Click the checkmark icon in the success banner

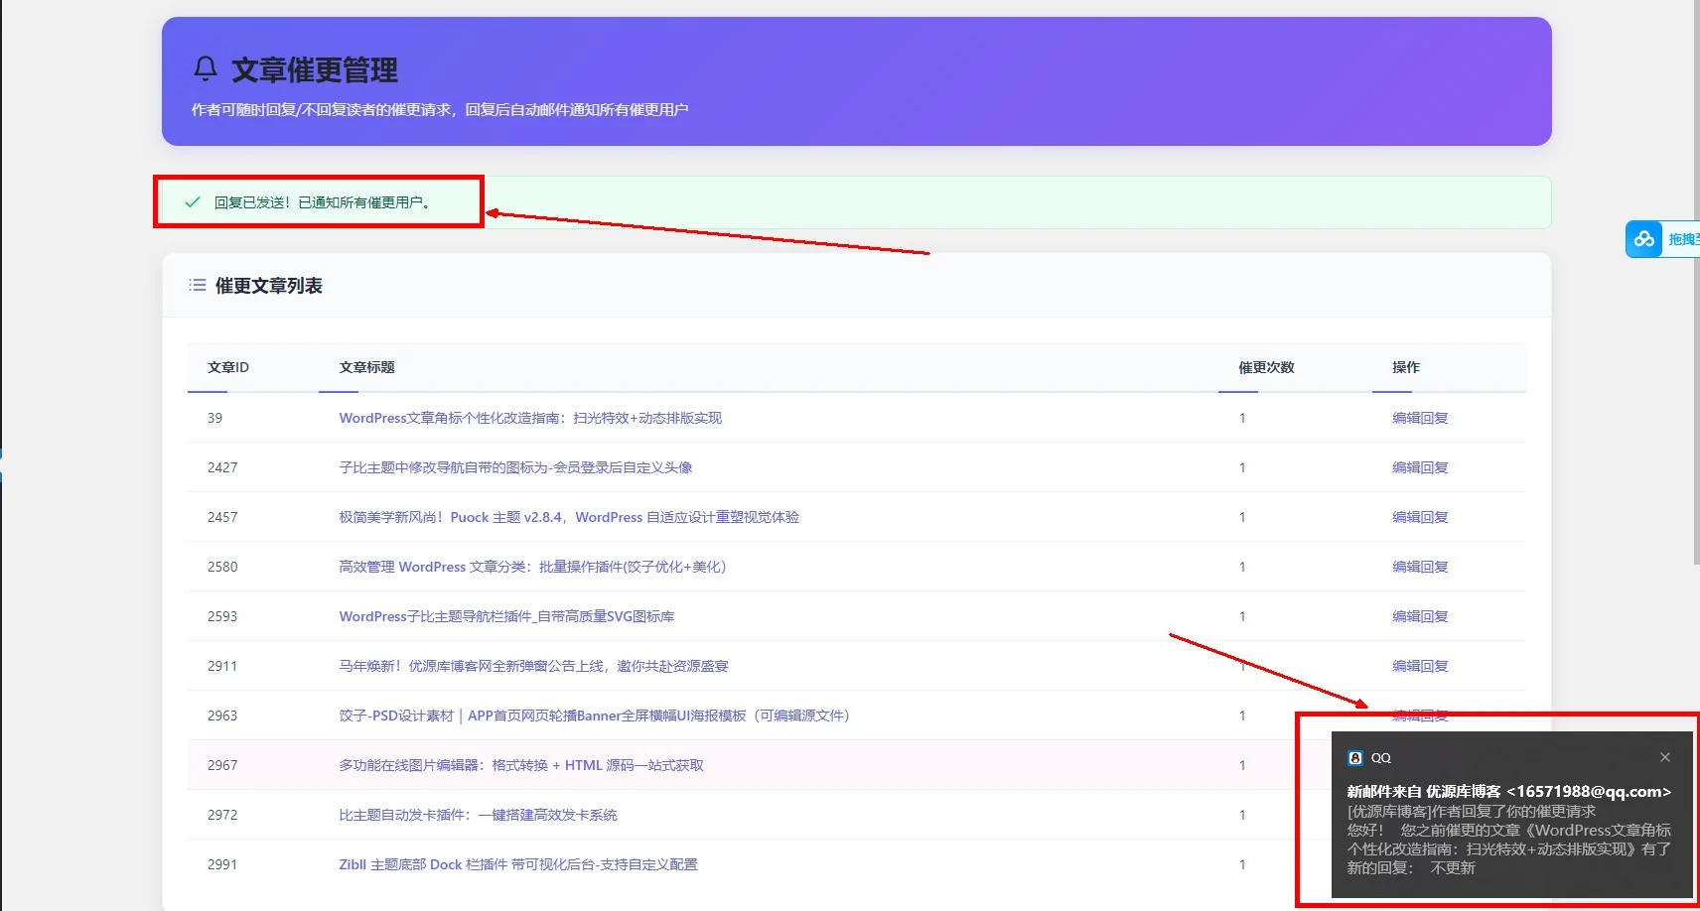click(190, 201)
